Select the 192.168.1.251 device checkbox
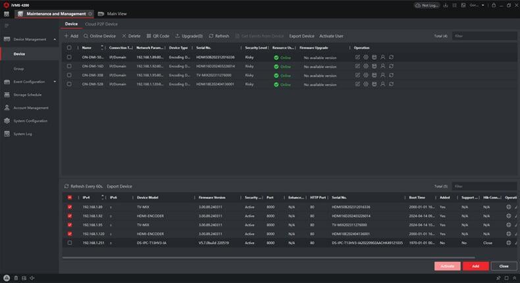The height and width of the screenshot is (283, 520). (70, 243)
